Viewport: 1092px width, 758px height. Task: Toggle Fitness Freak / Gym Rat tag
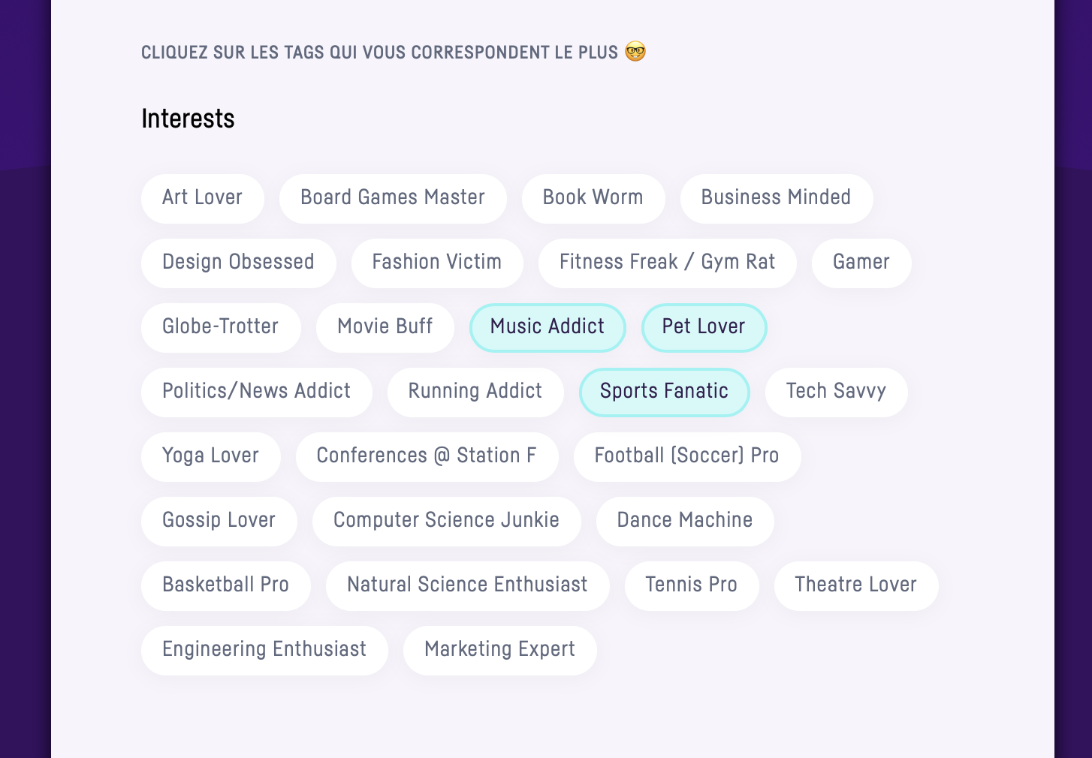point(667,263)
